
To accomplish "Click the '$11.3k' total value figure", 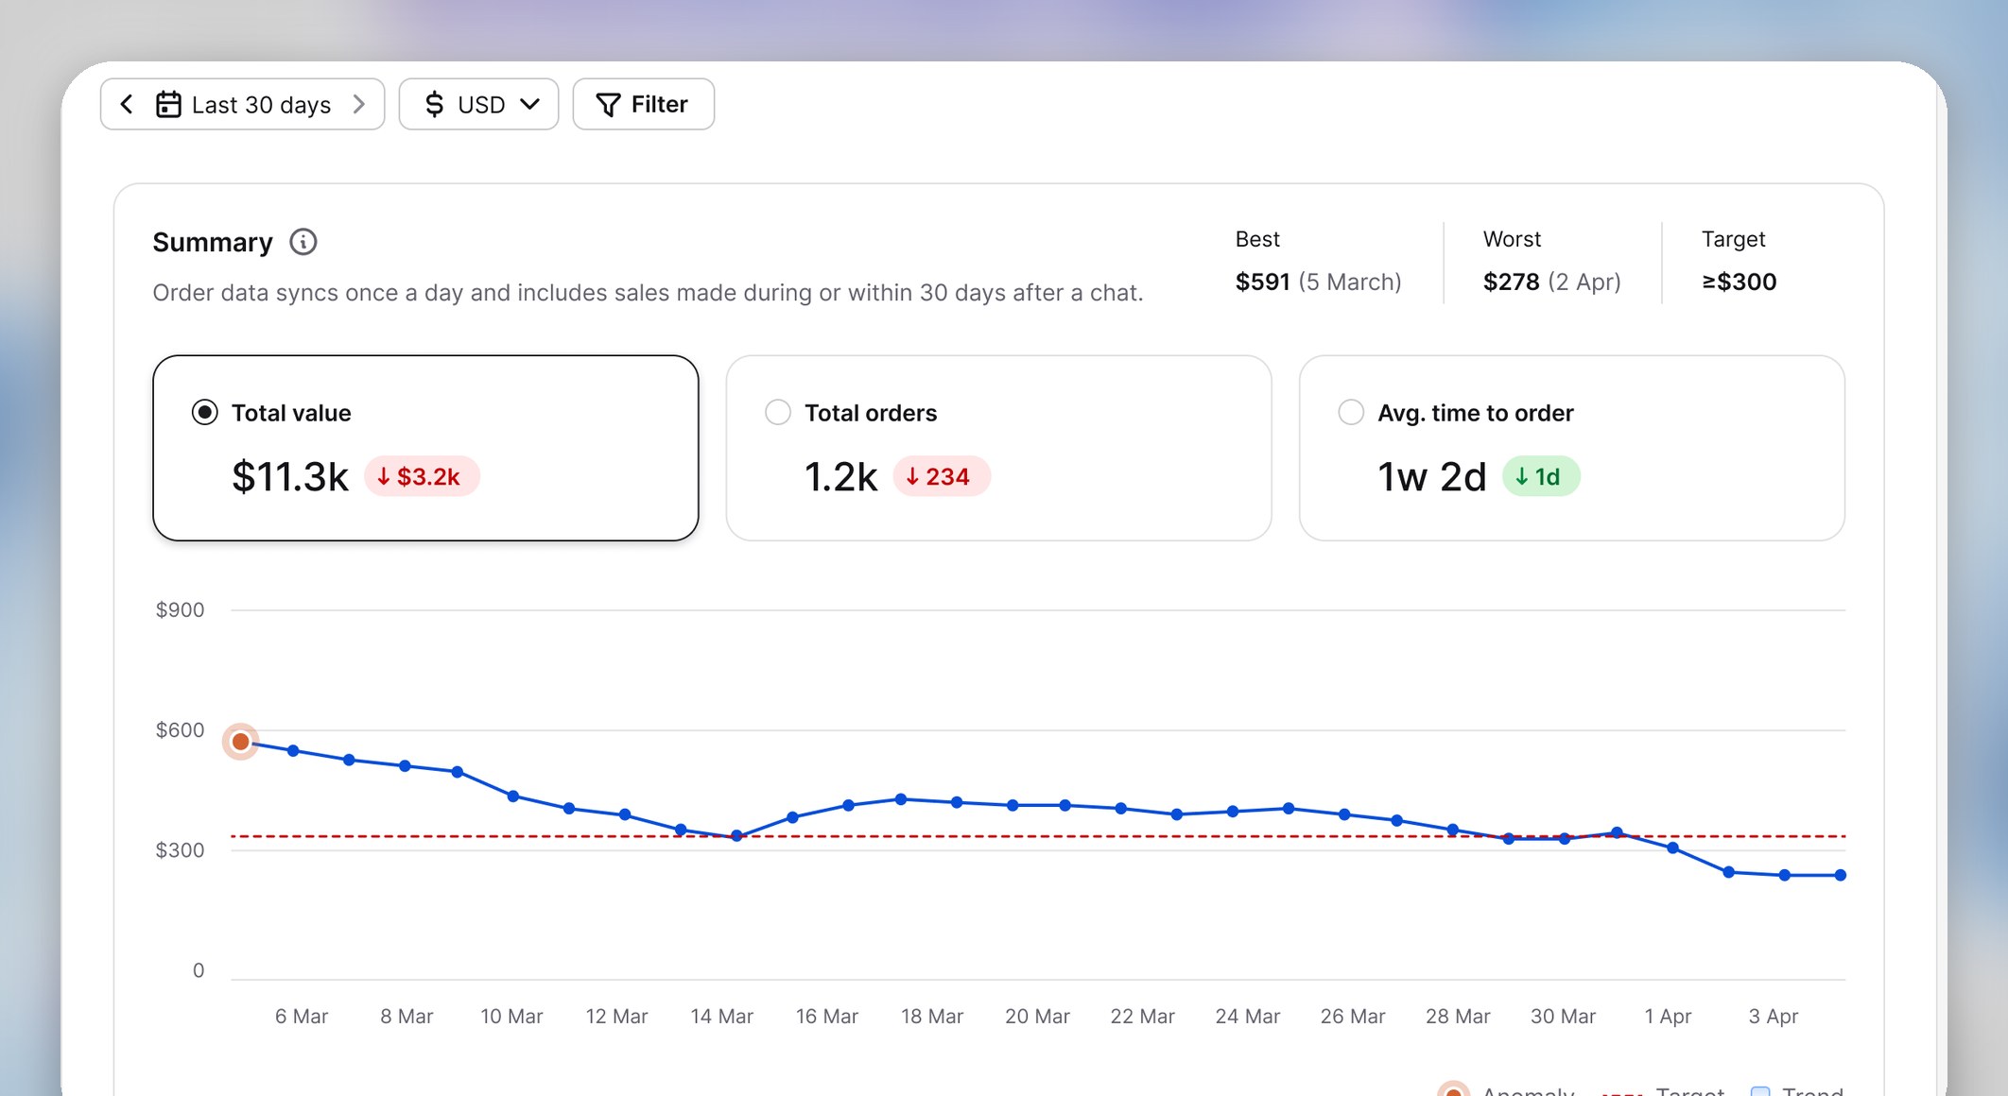I will click(290, 476).
